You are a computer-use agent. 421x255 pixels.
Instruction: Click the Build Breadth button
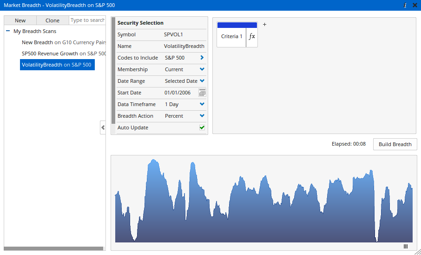tap(395, 144)
